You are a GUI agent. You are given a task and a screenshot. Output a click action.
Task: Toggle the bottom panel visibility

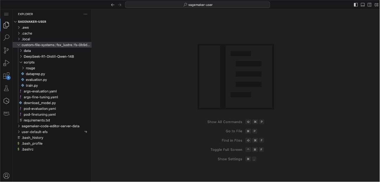(363, 5)
